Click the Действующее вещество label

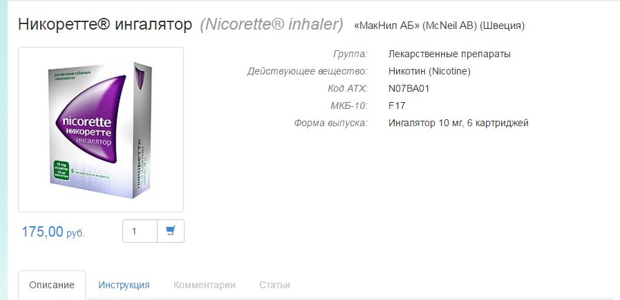click(308, 72)
